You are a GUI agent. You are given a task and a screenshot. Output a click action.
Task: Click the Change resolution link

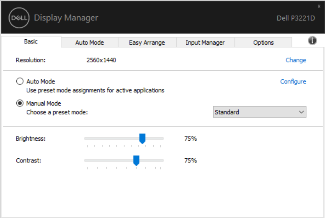pyautogui.click(x=296, y=60)
